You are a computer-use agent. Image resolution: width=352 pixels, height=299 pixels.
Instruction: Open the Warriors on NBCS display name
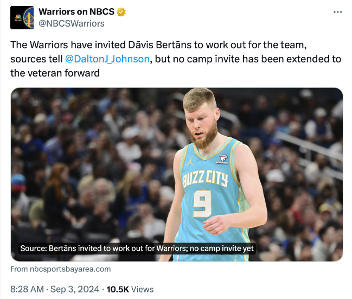point(76,12)
